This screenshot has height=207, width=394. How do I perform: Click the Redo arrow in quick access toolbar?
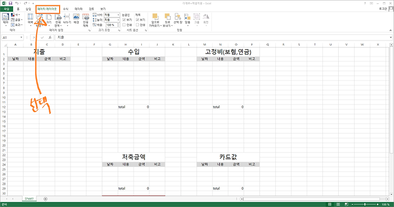[25, 3]
